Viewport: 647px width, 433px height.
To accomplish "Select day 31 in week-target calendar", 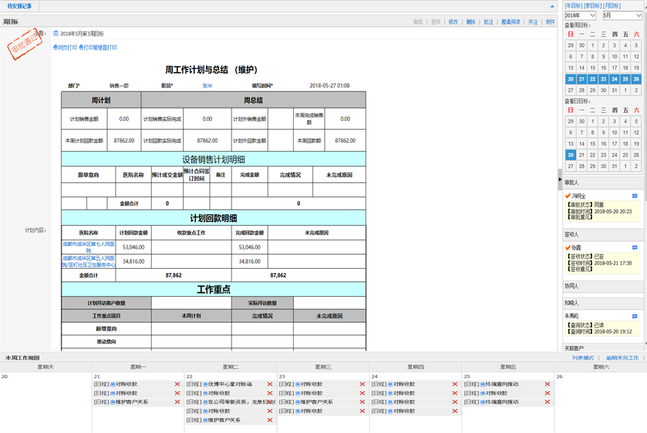I will pos(615,90).
